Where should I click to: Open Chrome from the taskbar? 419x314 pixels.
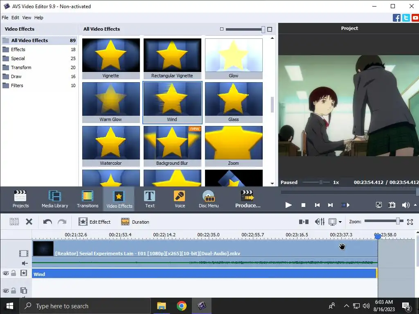tap(181, 306)
